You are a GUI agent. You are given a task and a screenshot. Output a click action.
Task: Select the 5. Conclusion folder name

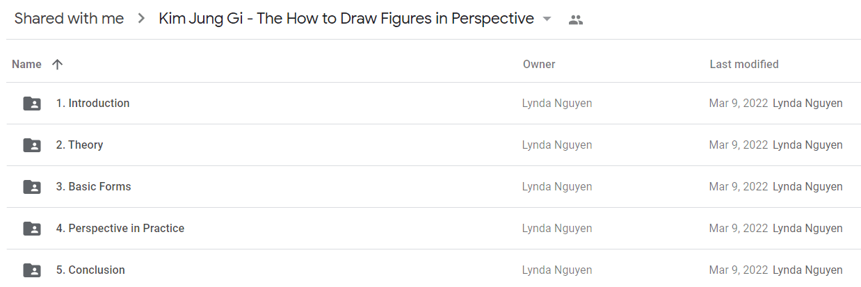pos(90,270)
